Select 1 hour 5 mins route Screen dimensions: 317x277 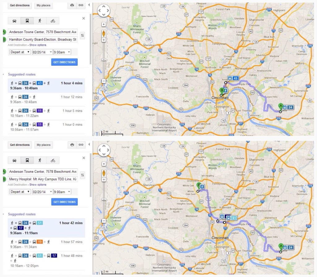point(46,113)
